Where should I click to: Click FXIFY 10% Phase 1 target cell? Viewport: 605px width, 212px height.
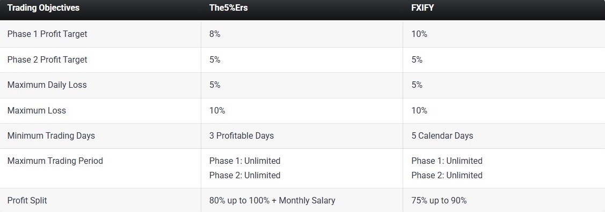click(x=419, y=34)
